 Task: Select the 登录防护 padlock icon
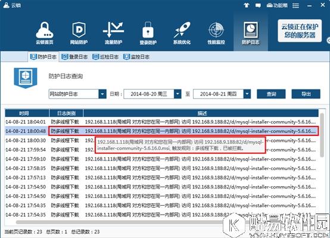(148, 33)
